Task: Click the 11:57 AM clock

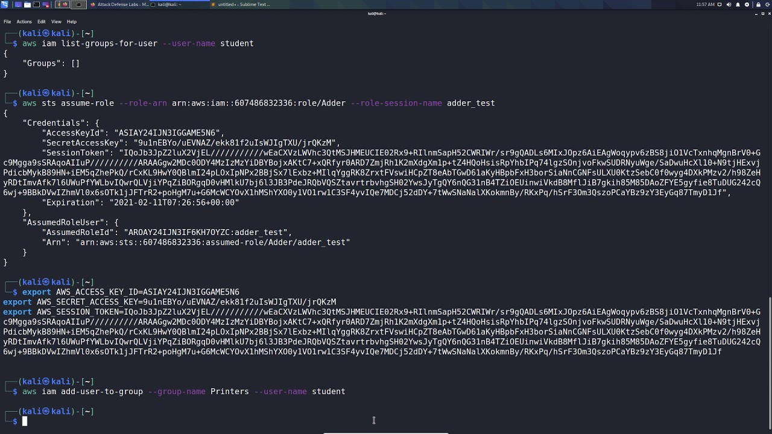Action: click(x=706, y=4)
